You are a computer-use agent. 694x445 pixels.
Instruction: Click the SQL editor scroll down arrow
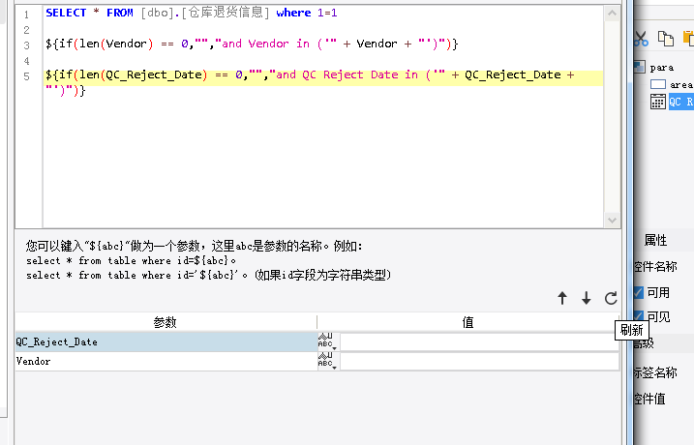click(x=612, y=220)
